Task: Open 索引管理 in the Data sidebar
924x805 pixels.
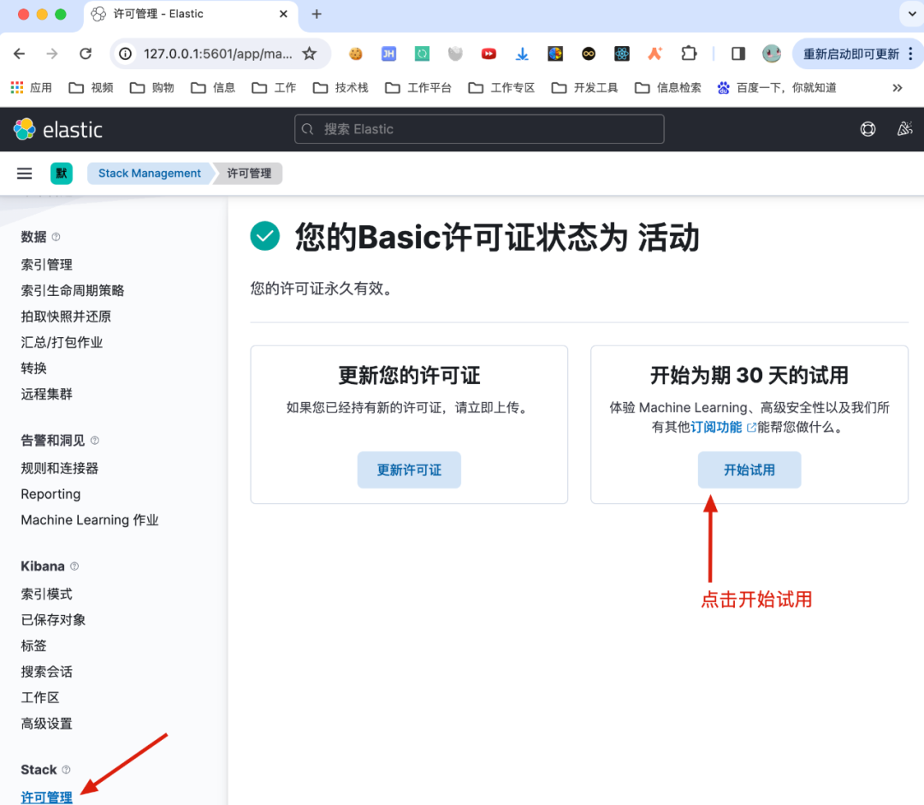Action: point(46,264)
